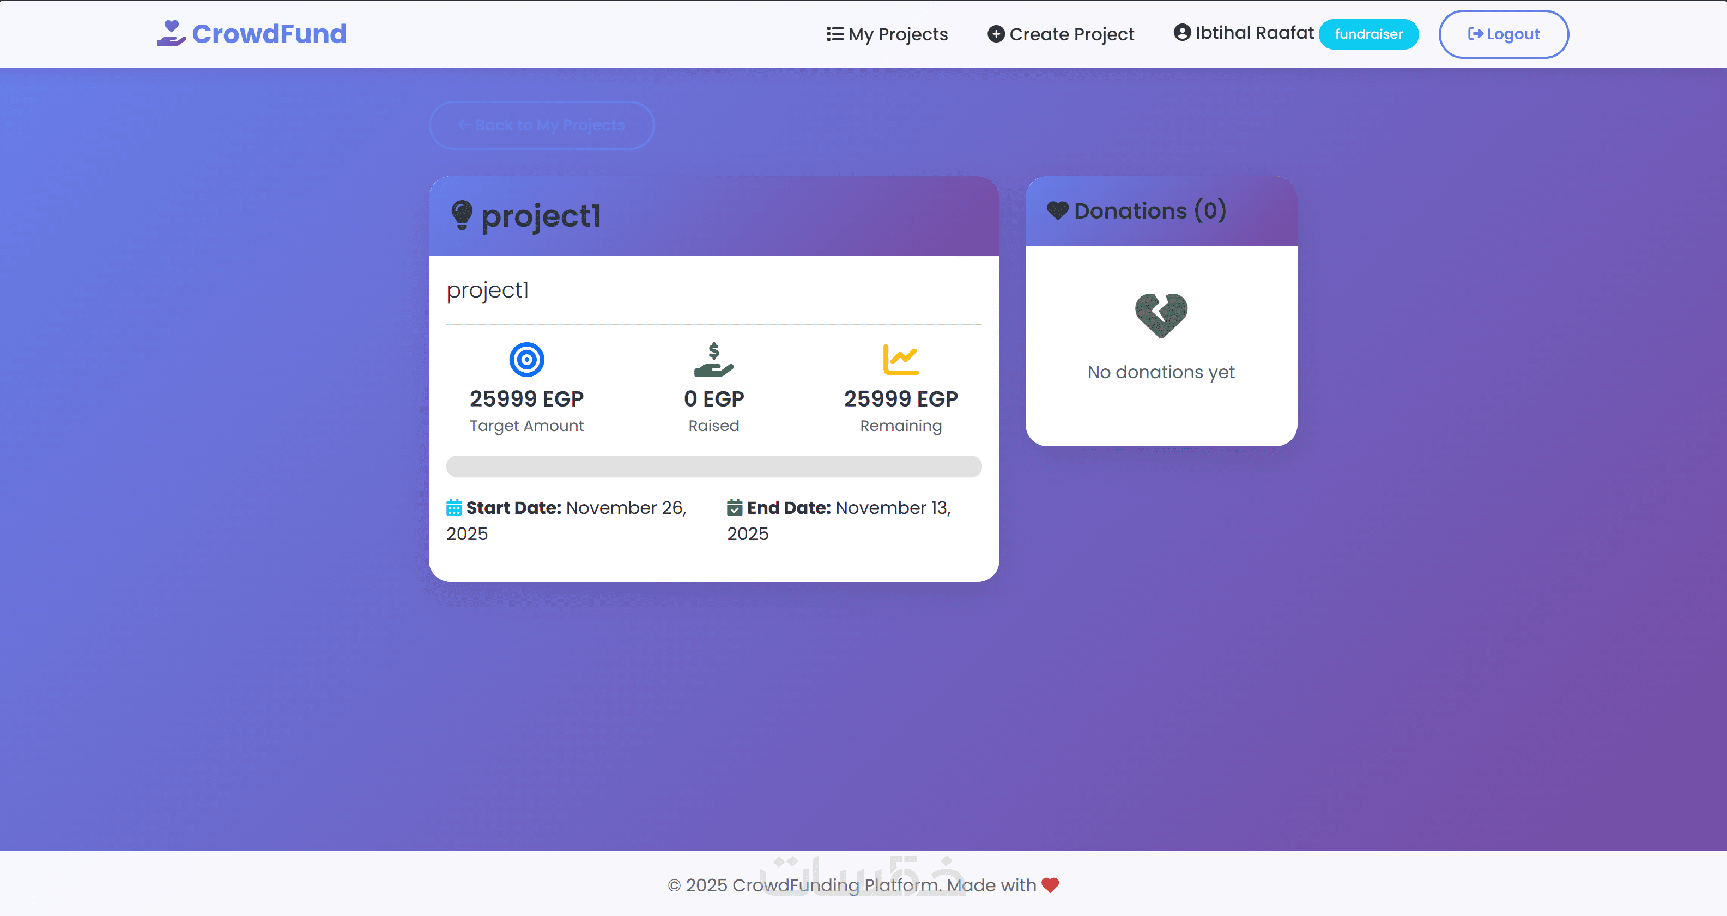Click the blue target bullseye icon
The width and height of the screenshot is (1727, 916).
[526, 360]
